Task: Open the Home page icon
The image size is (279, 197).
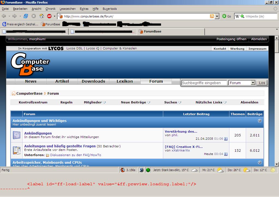Action: (x=42, y=16)
